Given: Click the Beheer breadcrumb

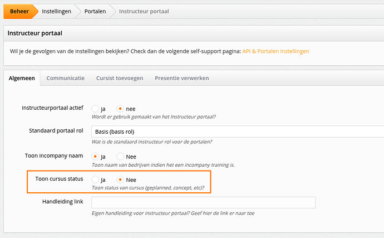Looking at the screenshot, I should (19, 11).
